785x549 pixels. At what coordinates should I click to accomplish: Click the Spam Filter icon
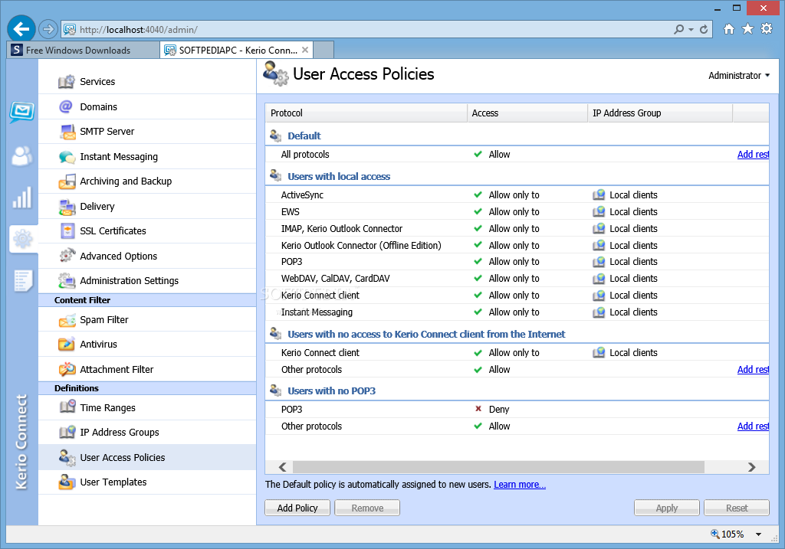point(67,320)
